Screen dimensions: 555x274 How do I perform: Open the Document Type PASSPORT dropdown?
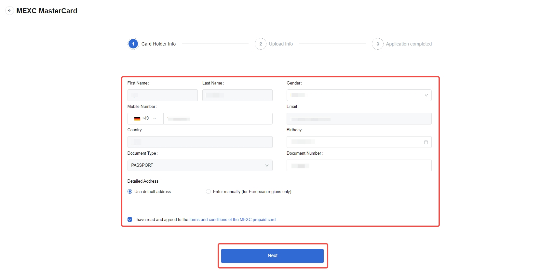click(x=200, y=165)
